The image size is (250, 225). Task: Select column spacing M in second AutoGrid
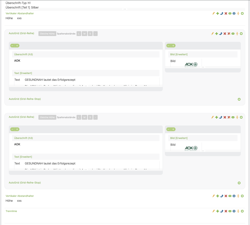pos(84,117)
